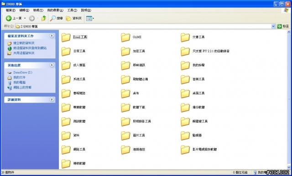Image resolution: width=292 pixels, height=176 pixels.
Task: Click the address bar path field
Action: point(143,26)
